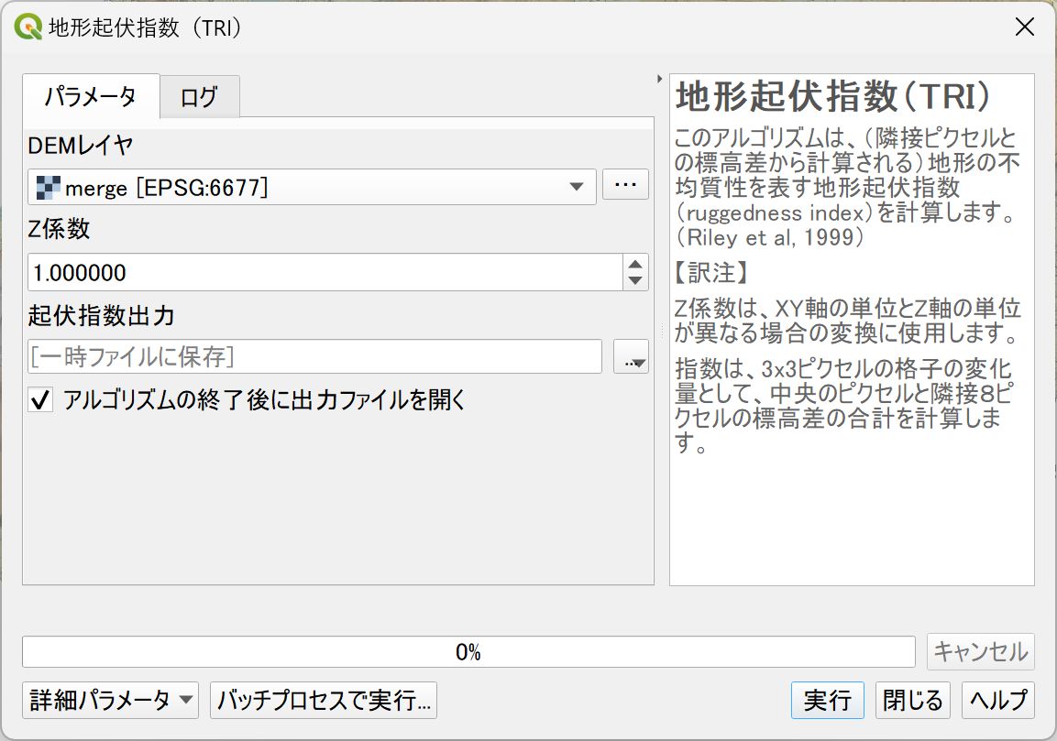This screenshot has width=1057, height=741.
Task: Click the 【訳注】 text in help
Action: 712,273
